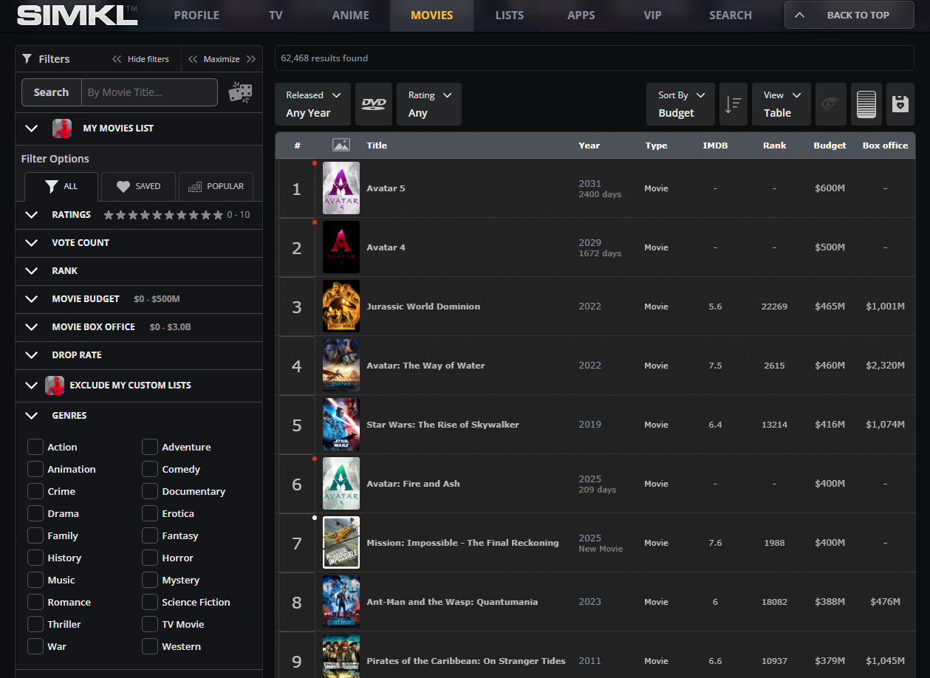Check the Science Fiction genre box
Image resolution: width=930 pixels, height=678 pixels.
(x=150, y=603)
